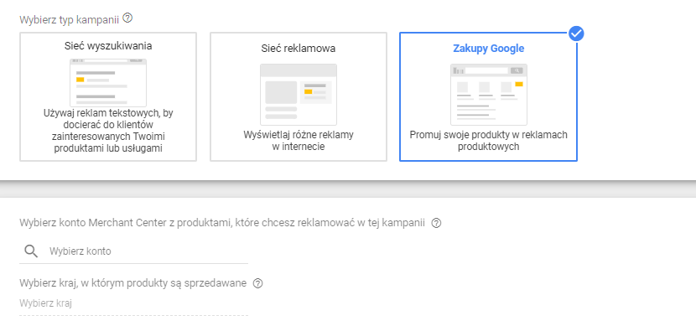The width and height of the screenshot is (696, 326).
Task: Open help icon next to Wybierz typ kampanii
Action: (127, 18)
